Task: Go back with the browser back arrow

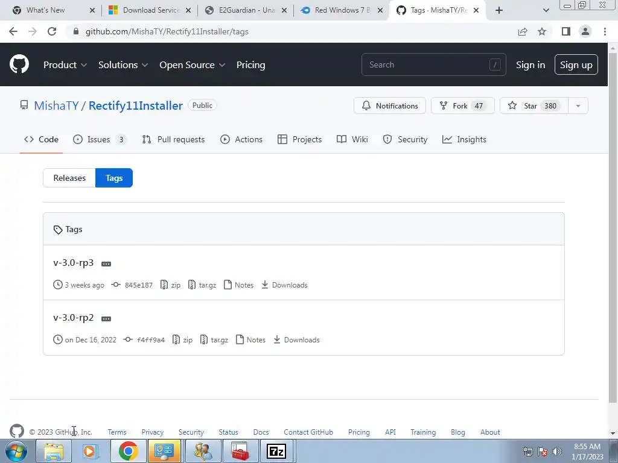Action: 13,31
